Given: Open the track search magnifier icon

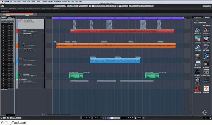Looking at the screenshot, I should (x=44, y=18).
